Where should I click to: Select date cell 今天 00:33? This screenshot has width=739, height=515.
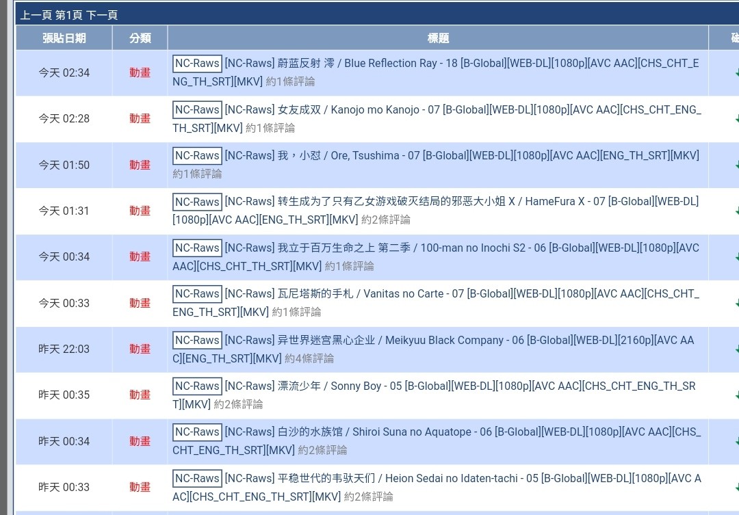pos(64,303)
